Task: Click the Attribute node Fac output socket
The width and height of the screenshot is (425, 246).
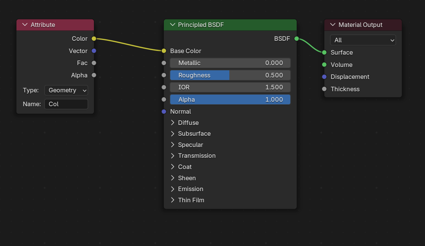Action: tap(94, 63)
